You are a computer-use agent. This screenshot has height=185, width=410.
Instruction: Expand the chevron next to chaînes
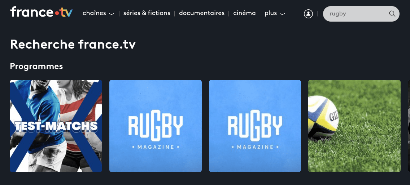tap(112, 14)
